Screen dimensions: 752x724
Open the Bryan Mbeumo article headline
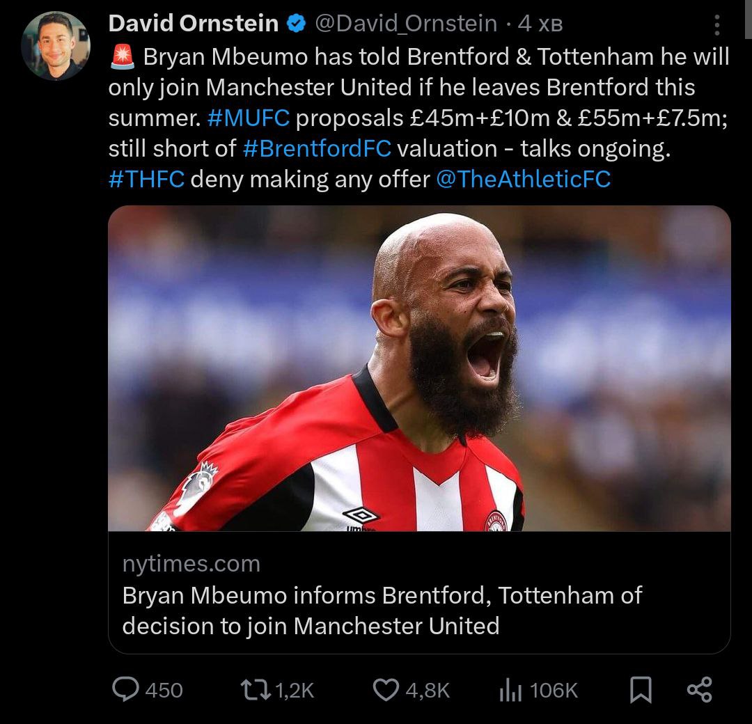(x=382, y=611)
